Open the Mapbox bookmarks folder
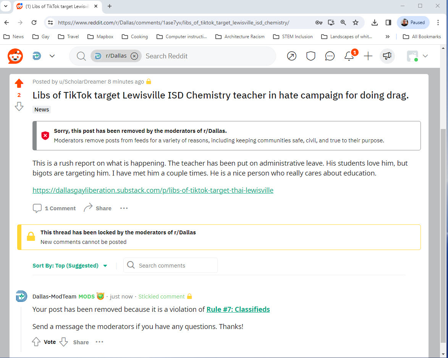Image resolution: width=448 pixels, height=358 pixels. (x=100, y=37)
